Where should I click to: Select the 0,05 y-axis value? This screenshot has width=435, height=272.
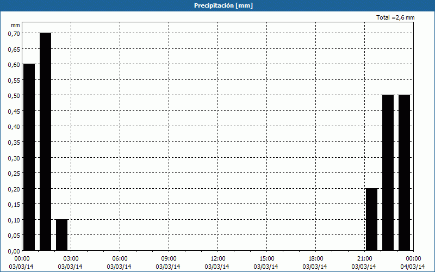click(14, 236)
